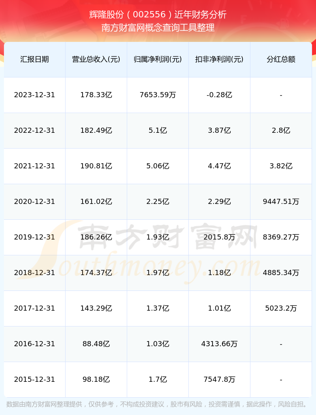Click the 分红总额 column header
Viewport: 316px width, 415px height.
click(x=281, y=59)
